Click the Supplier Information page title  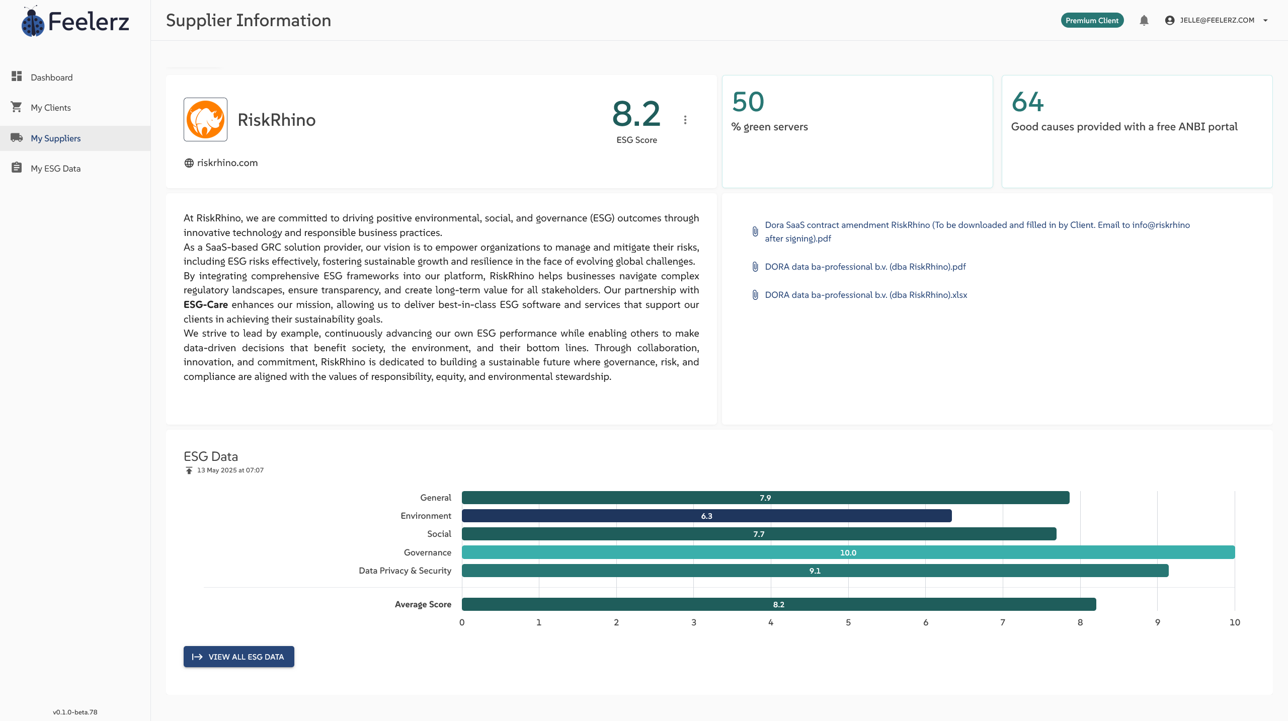tap(249, 20)
